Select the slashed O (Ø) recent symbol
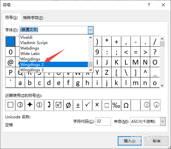 pyautogui.click(x=68, y=105)
